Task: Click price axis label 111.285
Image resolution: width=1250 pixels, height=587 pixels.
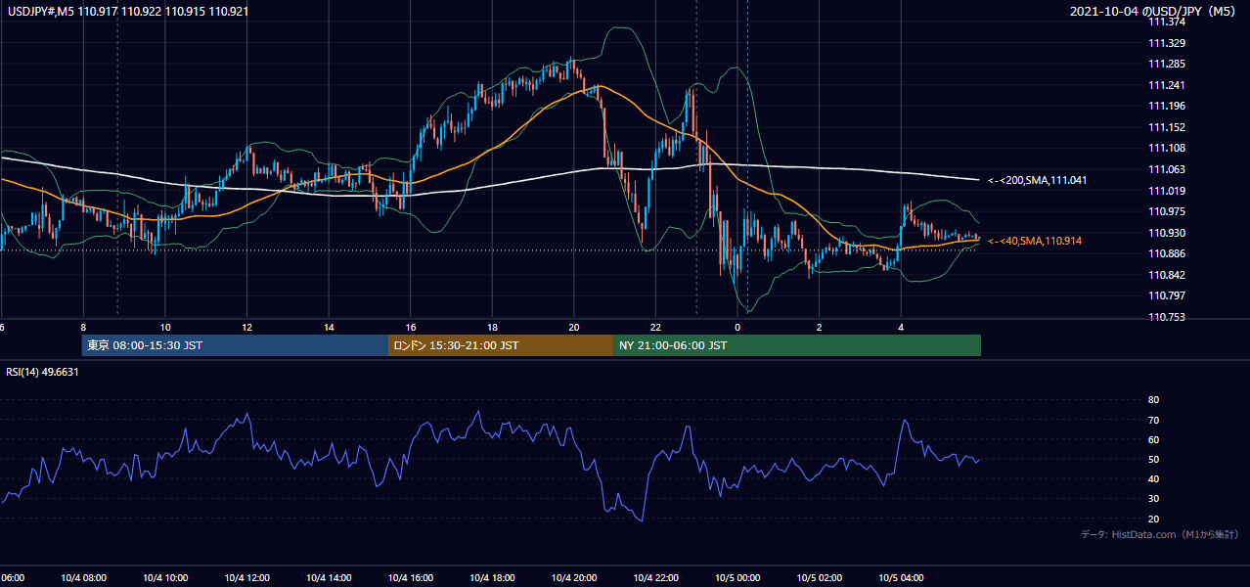Action: point(1166,65)
